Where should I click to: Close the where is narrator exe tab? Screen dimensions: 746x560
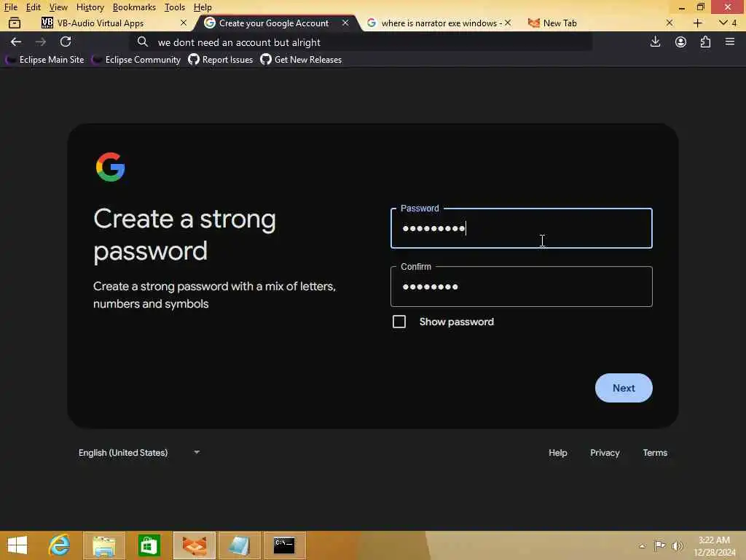pos(508,23)
